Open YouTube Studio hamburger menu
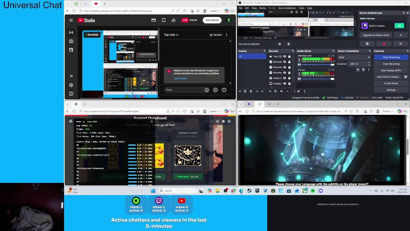This screenshot has height=231, width=410. tap(71, 20)
